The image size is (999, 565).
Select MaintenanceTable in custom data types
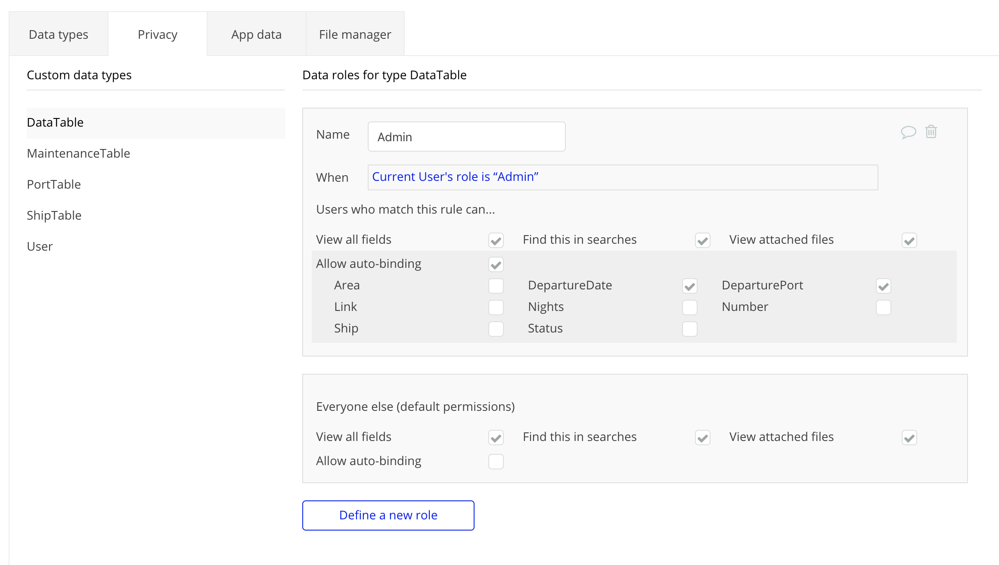(78, 153)
